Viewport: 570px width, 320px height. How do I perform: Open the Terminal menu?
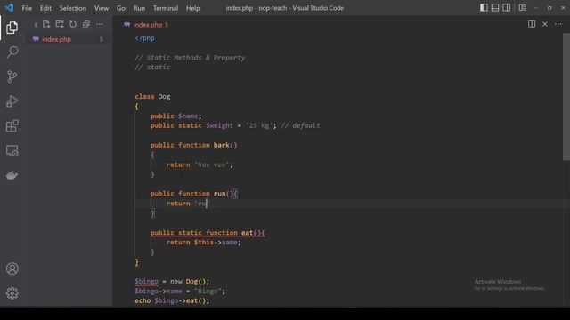click(x=166, y=8)
